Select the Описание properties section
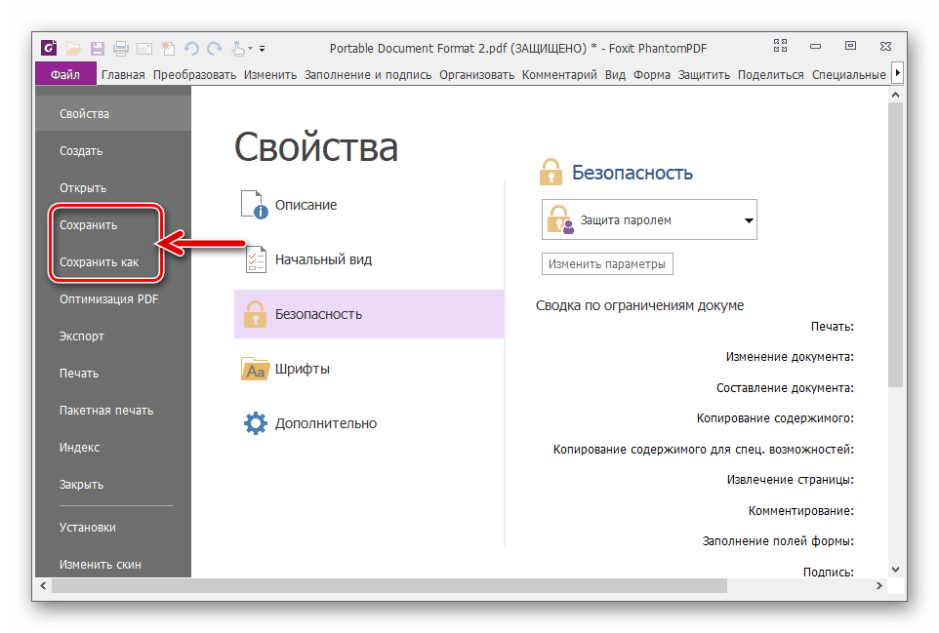 pos(306,205)
